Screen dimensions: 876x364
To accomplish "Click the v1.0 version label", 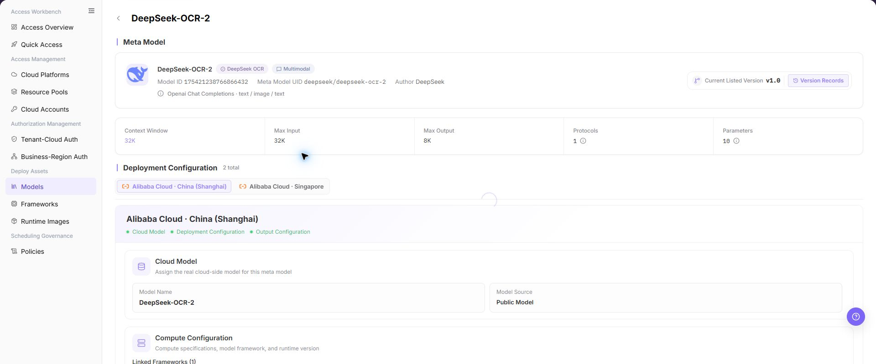I will [773, 81].
